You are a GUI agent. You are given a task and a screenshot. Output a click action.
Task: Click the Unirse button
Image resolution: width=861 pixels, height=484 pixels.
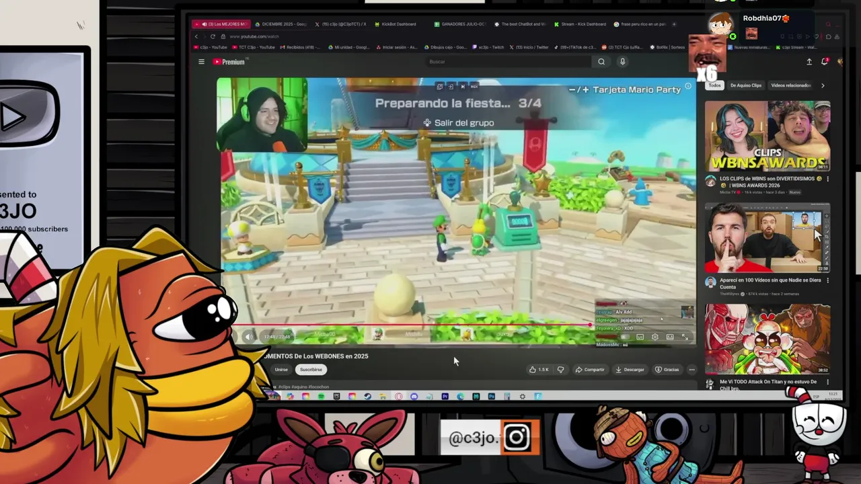pyautogui.click(x=281, y=369)
